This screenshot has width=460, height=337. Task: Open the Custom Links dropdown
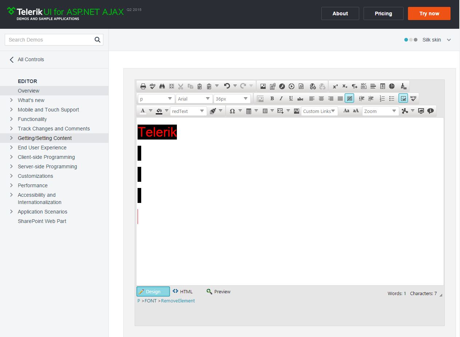(319, 111)
